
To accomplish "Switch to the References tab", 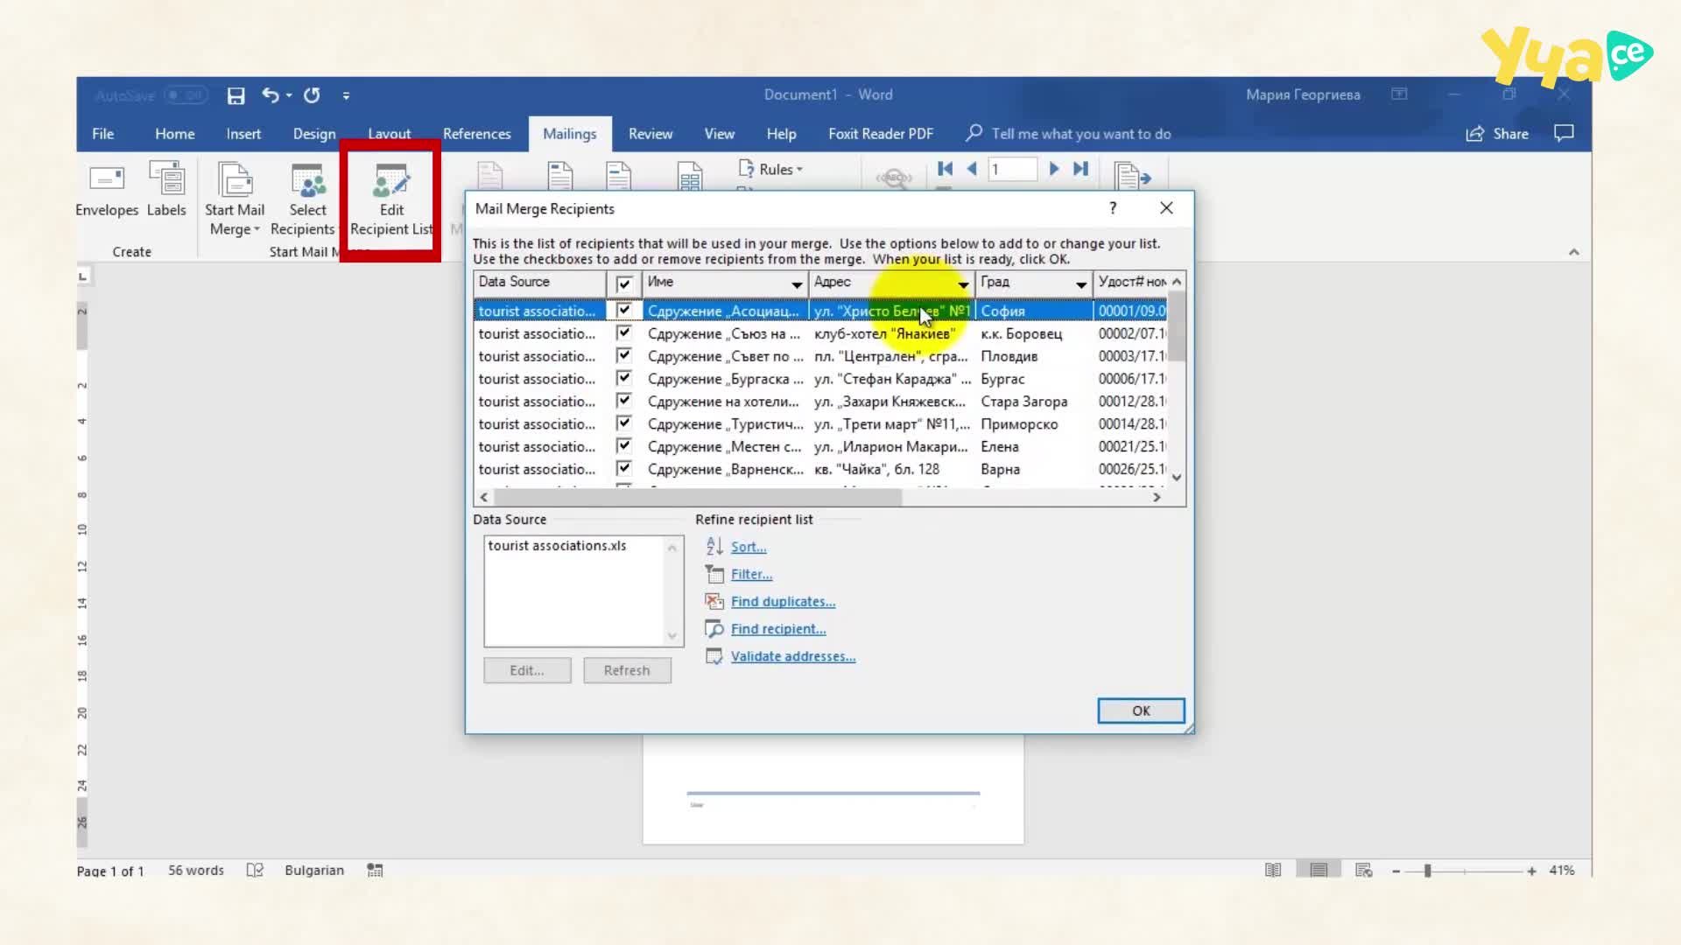I will pos(477,134).
